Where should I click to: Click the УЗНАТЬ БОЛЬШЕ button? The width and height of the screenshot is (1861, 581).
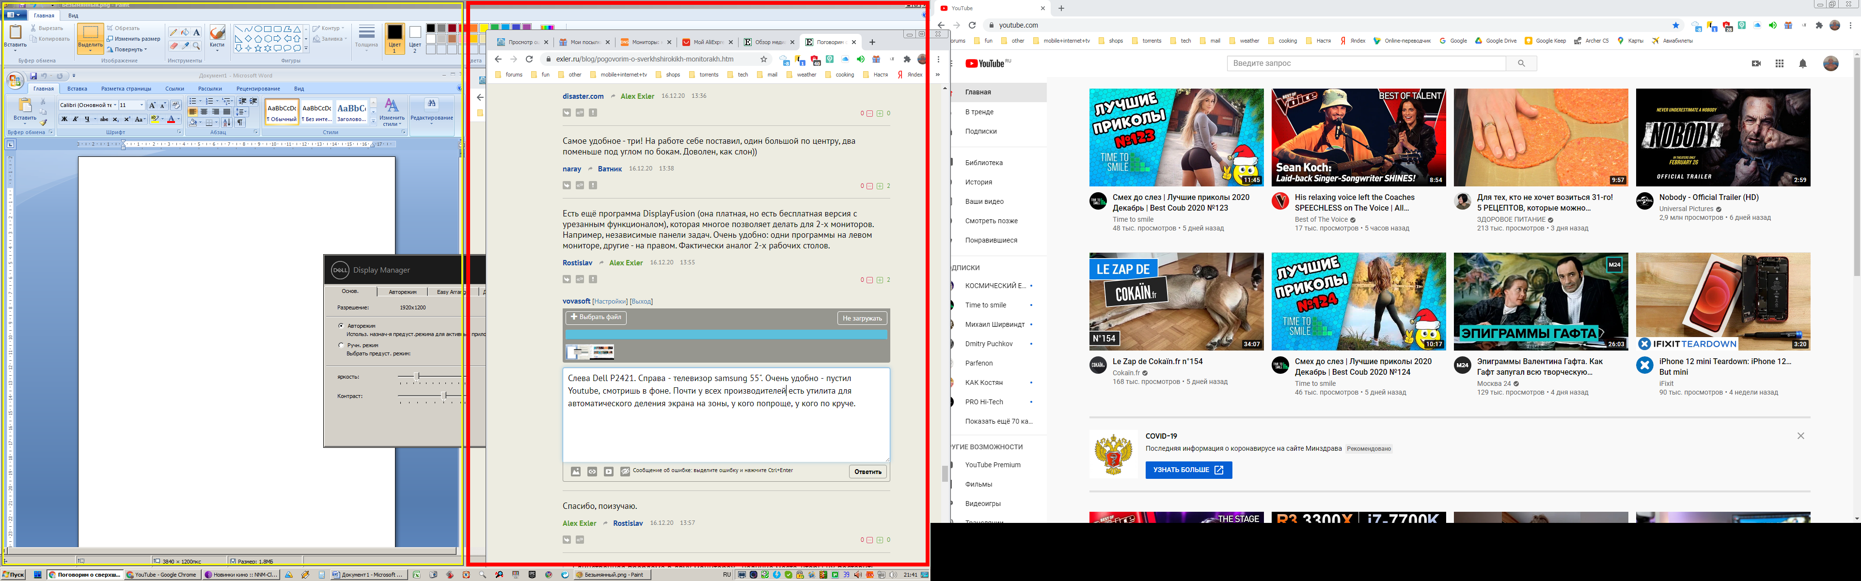[1188, 470]
